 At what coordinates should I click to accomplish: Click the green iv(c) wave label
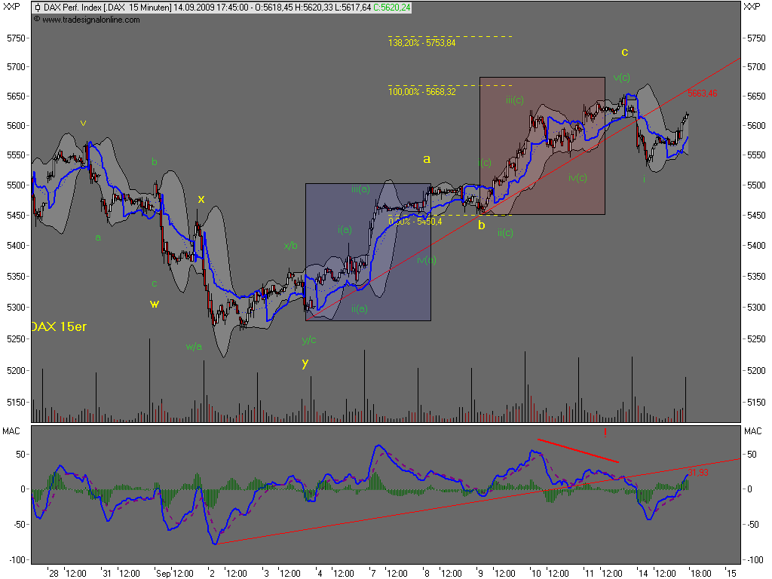577,178
